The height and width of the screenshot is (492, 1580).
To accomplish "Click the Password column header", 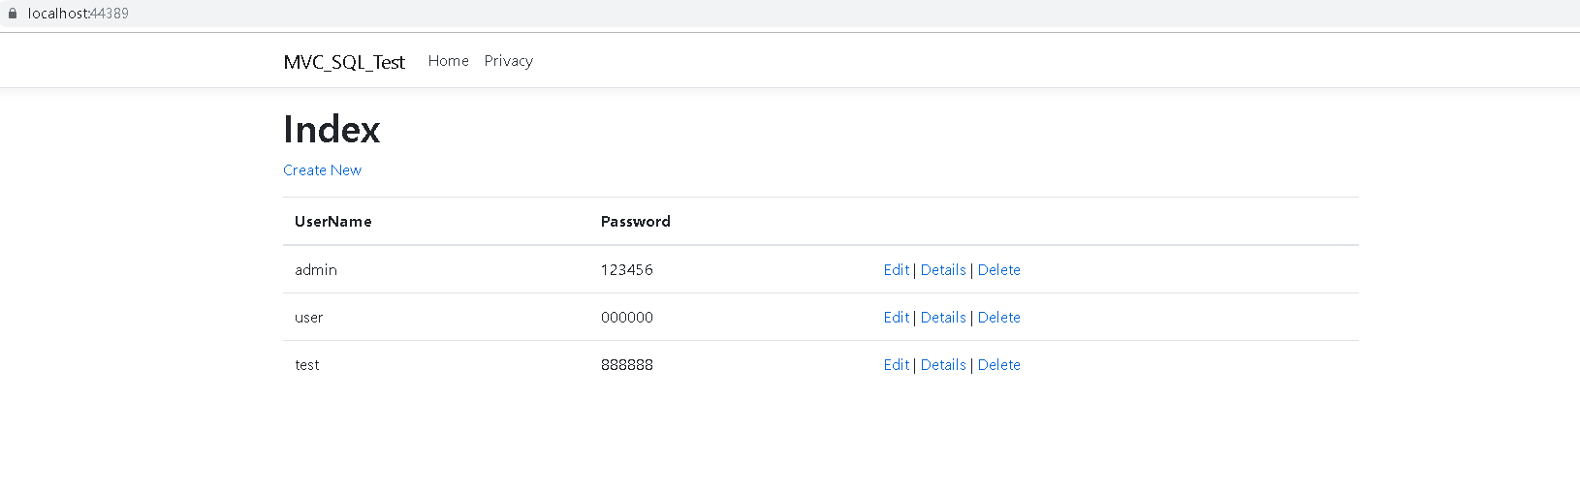I will coord(635,222).
